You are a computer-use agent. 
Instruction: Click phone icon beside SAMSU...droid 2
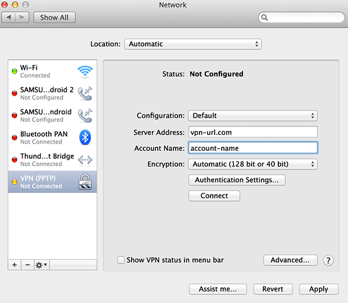[x=85, y=93]
